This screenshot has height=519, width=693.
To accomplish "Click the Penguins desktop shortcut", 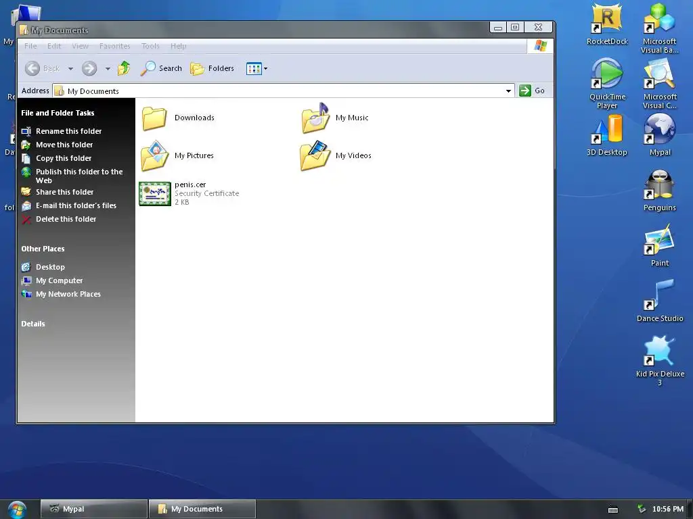I will pos(660,191).
